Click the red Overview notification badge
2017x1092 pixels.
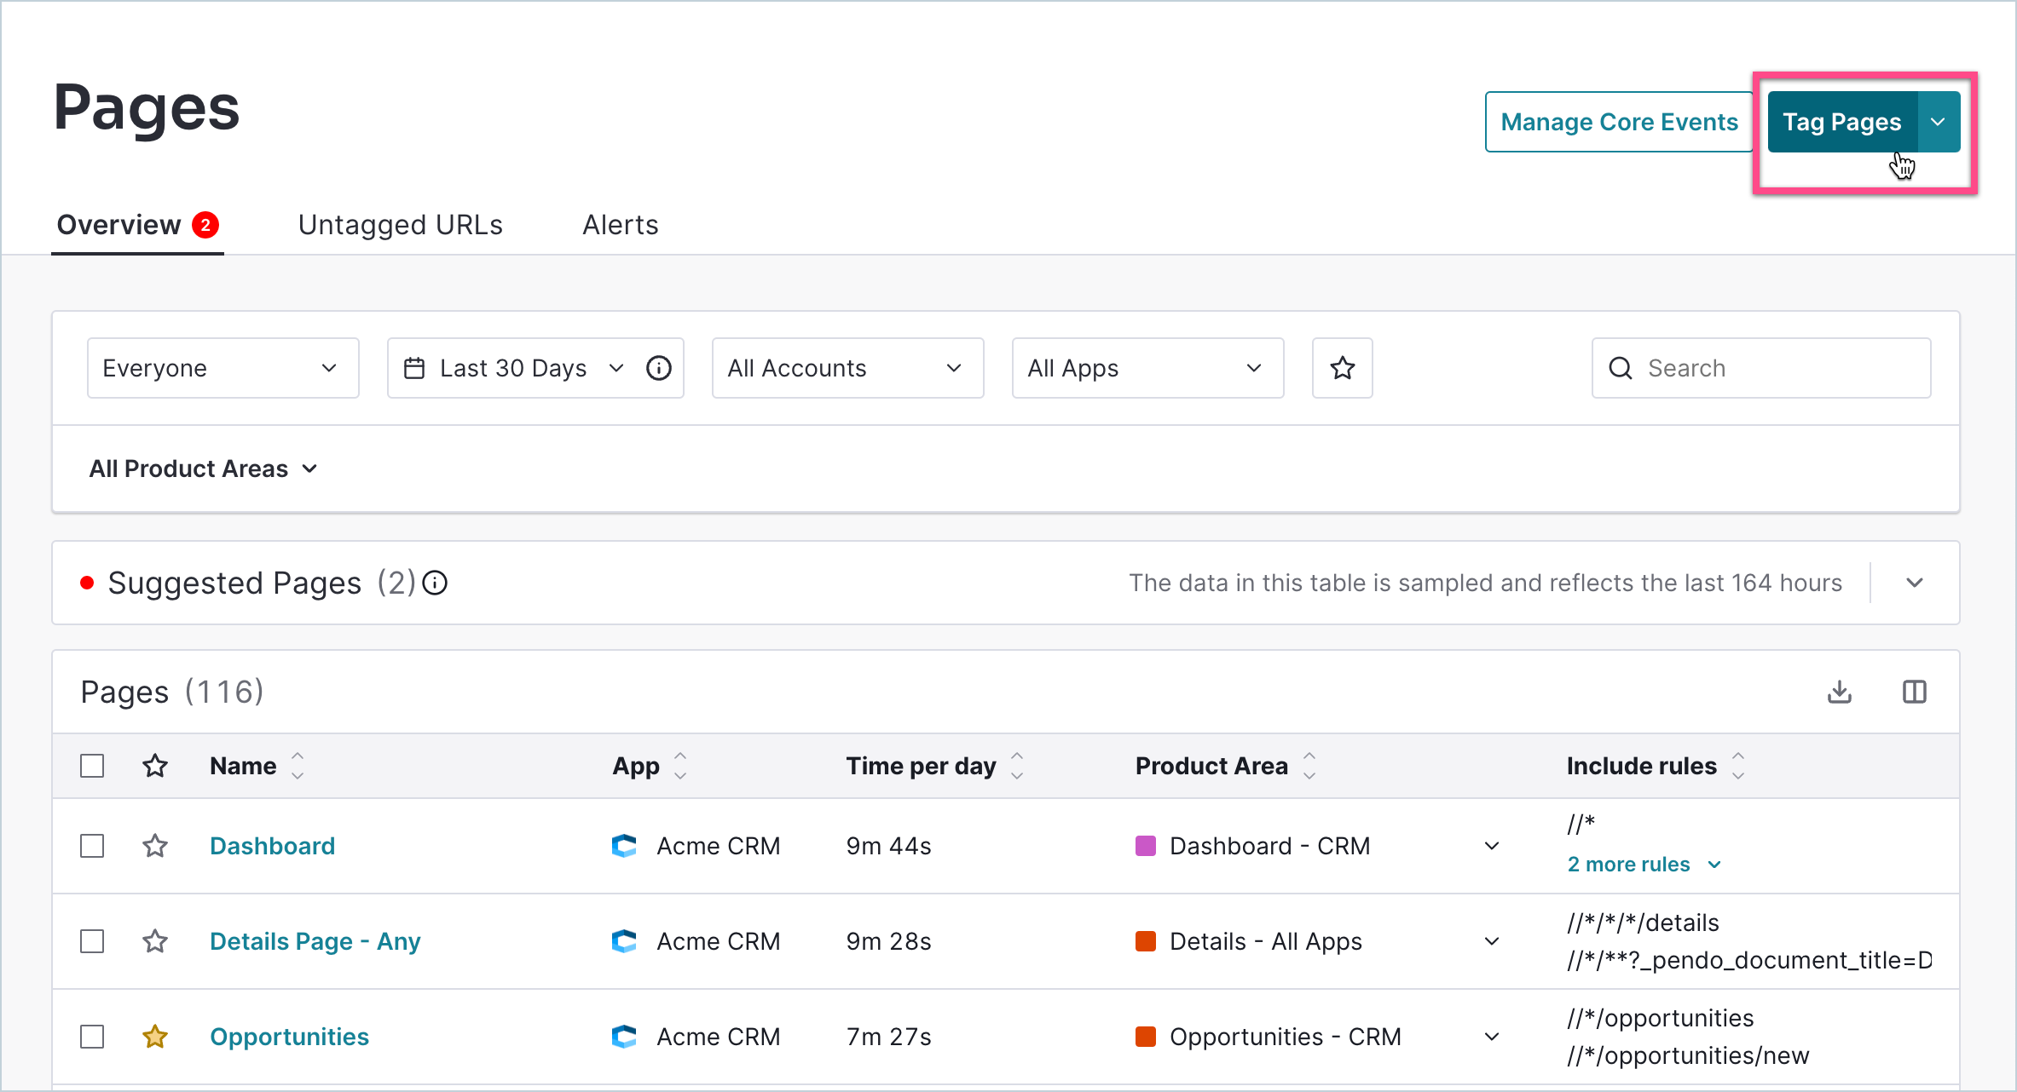[x=205, y=225]
